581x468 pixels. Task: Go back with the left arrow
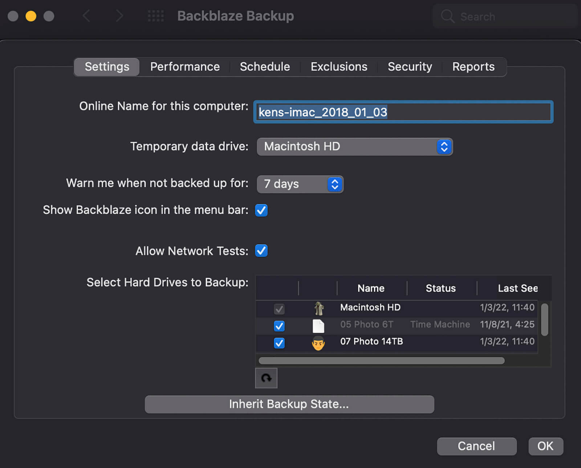86,16
